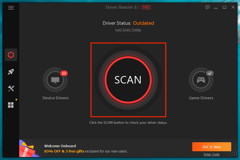This screenshot has width=240, height=160.
Task: Click the Outdated status text
Action: pyautogui.click(x=143, y=23)
